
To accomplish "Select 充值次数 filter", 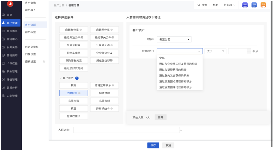I will tap(73, 101).
